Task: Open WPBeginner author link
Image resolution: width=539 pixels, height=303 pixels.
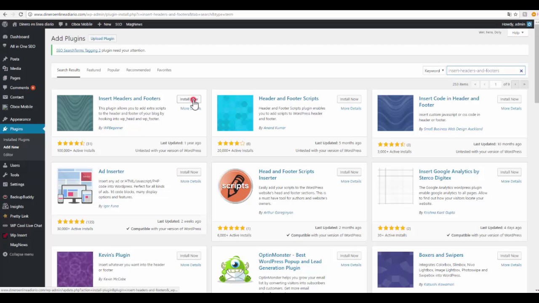Action: [113, 128]
